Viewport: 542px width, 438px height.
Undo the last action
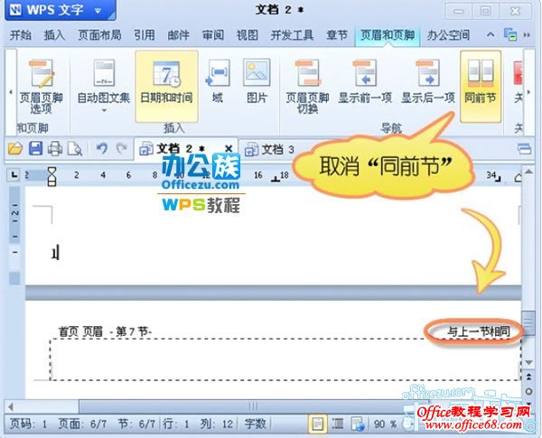coord(101,149)
